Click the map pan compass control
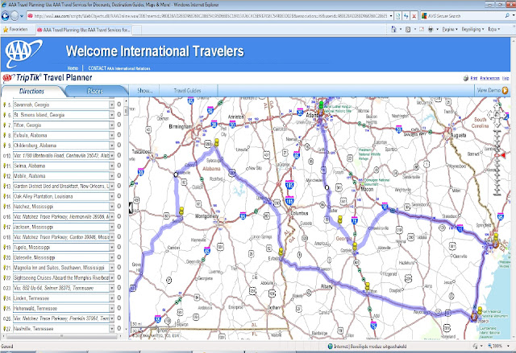 point(497,115)
